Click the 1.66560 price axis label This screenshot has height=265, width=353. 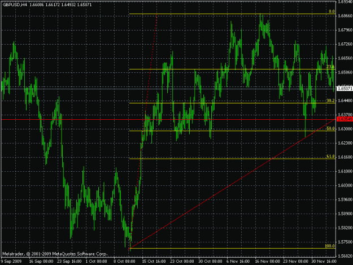pyautogui.click(x=345, y=58)
